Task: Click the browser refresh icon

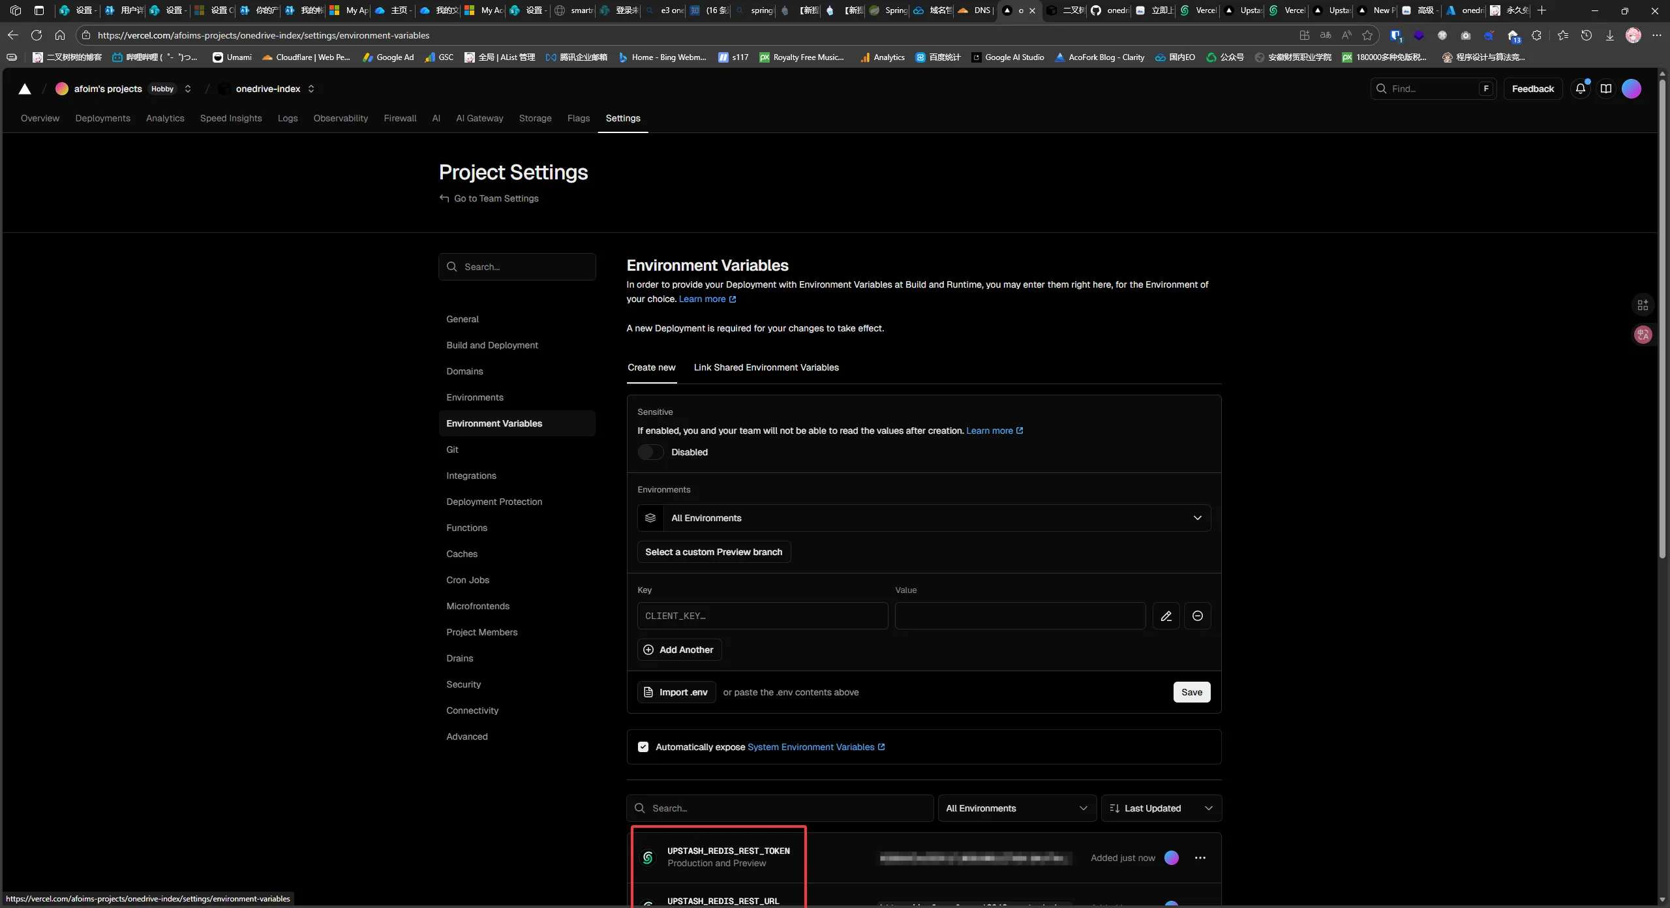Action: 37,35
